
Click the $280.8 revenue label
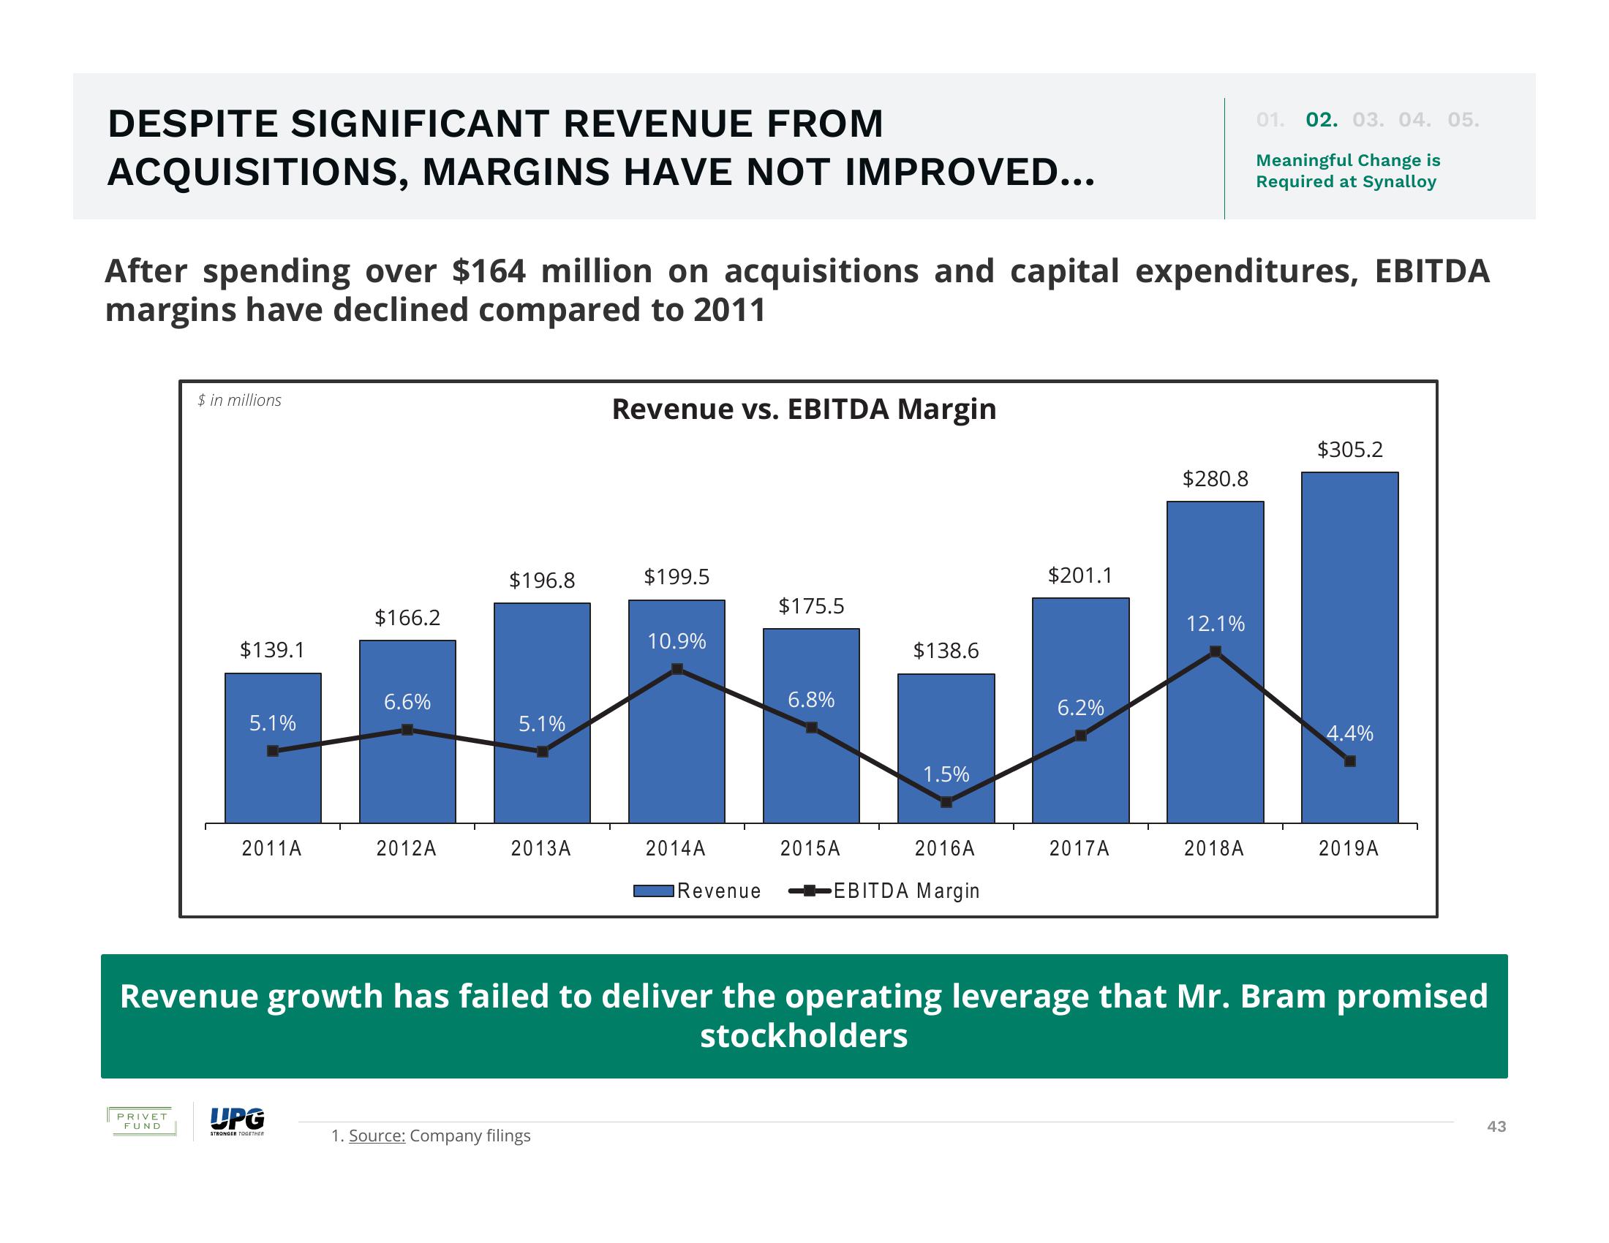point(1216,479)
